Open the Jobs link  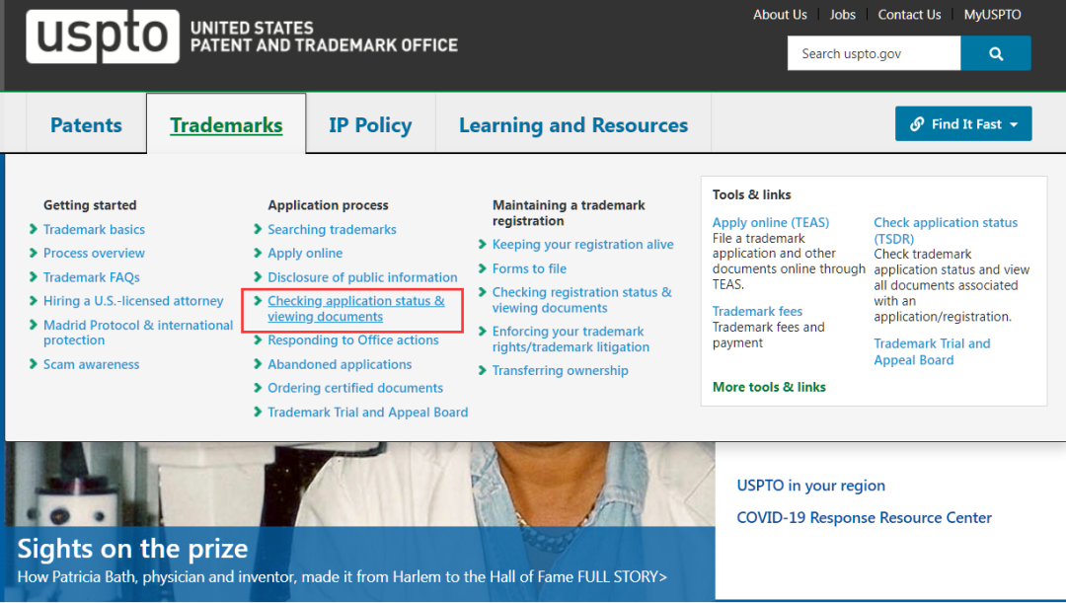click(842, 15)
